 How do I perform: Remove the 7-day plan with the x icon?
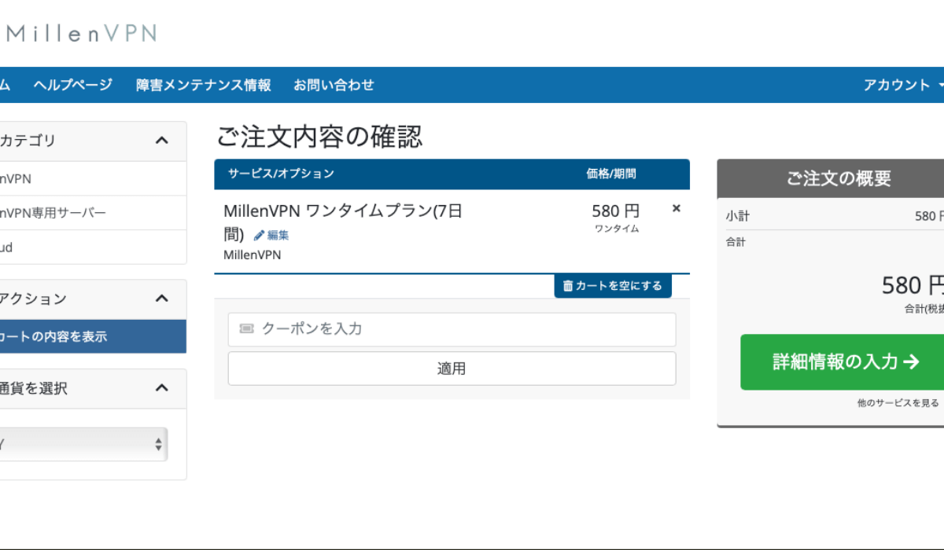pos(677,208)
